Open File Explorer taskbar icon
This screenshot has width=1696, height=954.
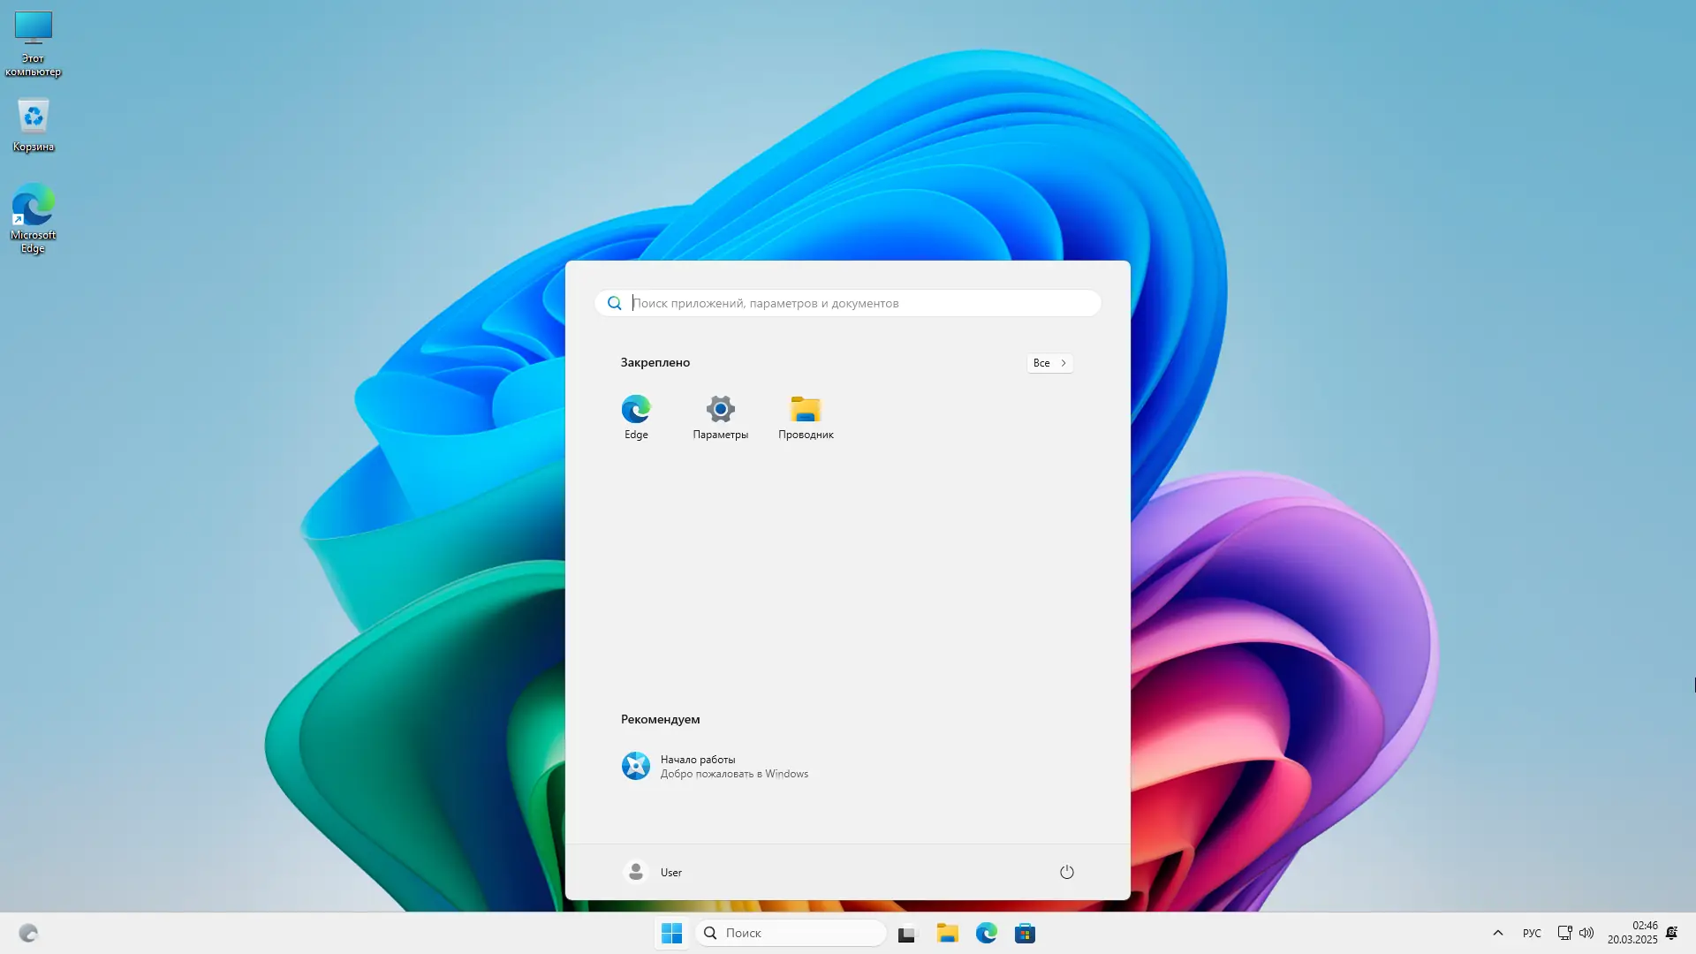pos(947,933)
